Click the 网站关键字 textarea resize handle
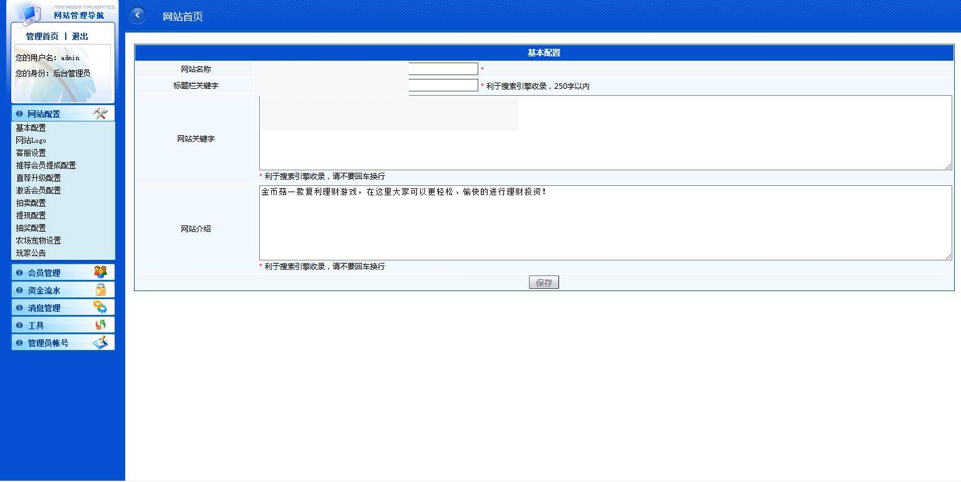The height and width of the screenshot is (482, 961). pyautogui.click(x=948, y=166)
